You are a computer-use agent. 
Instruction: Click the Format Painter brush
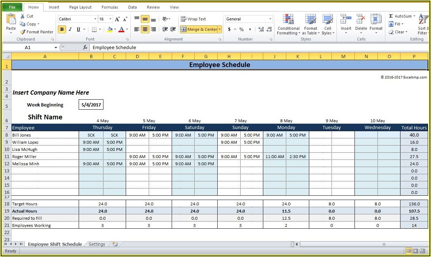(x=23, y=32)
